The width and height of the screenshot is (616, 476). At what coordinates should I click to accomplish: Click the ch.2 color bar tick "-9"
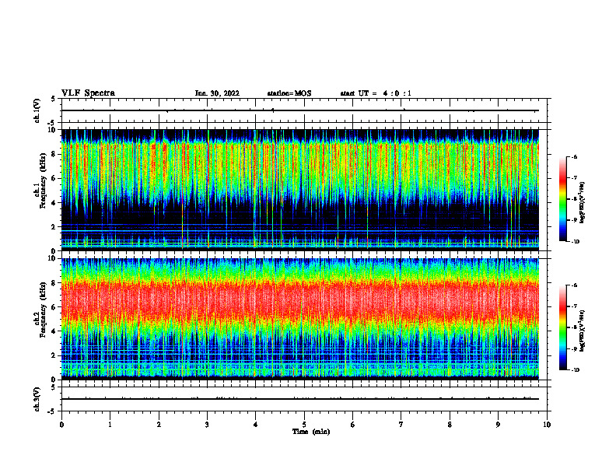coord(574,348)
